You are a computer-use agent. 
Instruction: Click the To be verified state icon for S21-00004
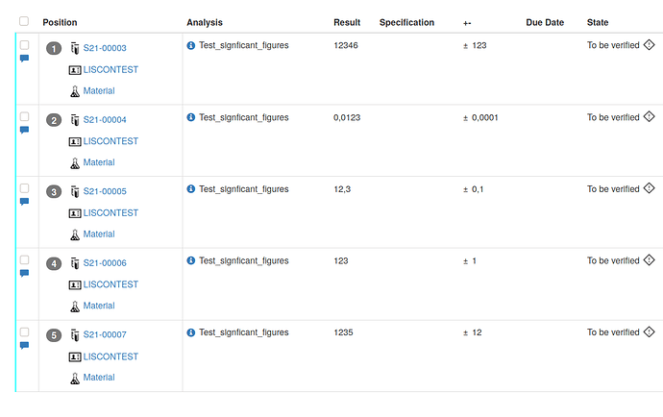pyautogui.click(x=649, y=116)
